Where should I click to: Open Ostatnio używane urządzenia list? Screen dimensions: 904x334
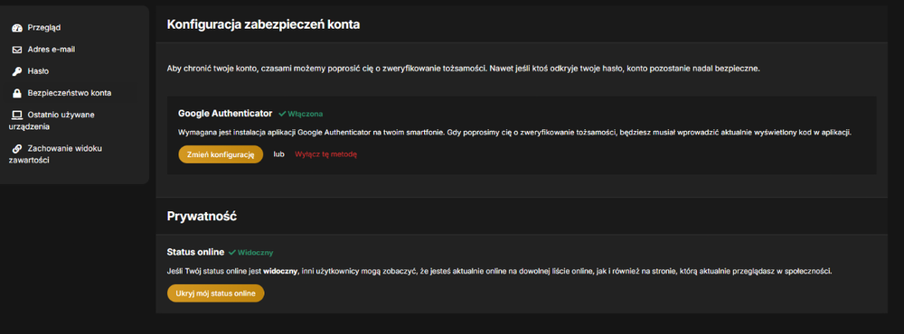tap(52, 120)
